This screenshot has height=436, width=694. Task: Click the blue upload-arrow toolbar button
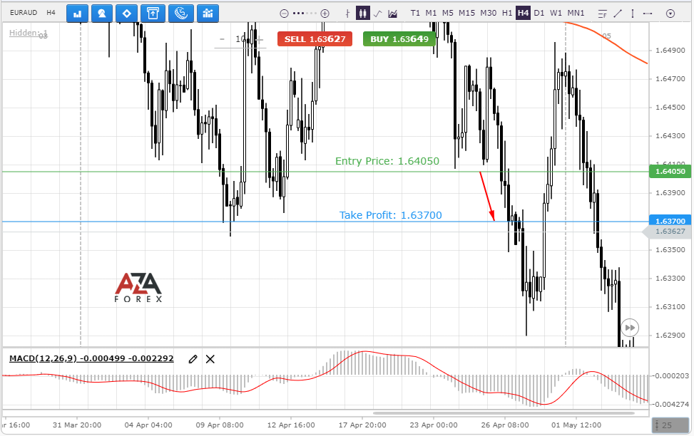pyautogui.click(x=153, y=14)
